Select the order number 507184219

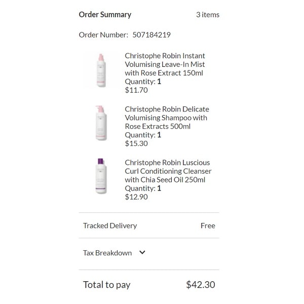coord(151,35)
